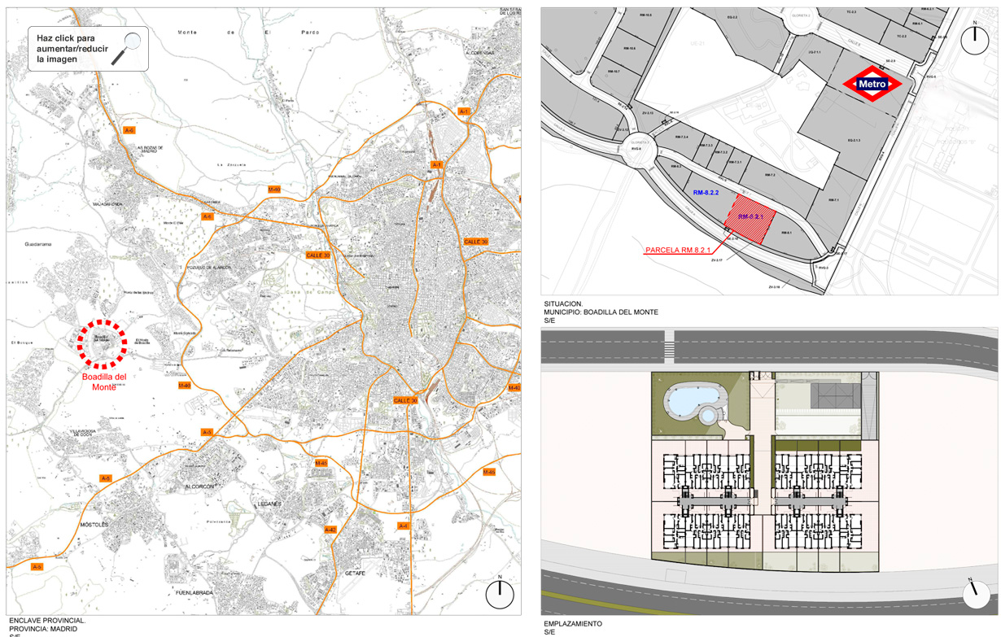Click the north compass on the situation map
This screenshot has width=1001, height=637.
tap(974, 39)
